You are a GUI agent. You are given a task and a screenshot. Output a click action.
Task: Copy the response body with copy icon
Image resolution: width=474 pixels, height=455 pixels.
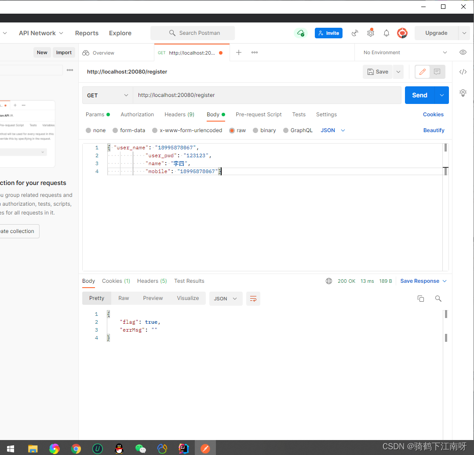point(420,299)
